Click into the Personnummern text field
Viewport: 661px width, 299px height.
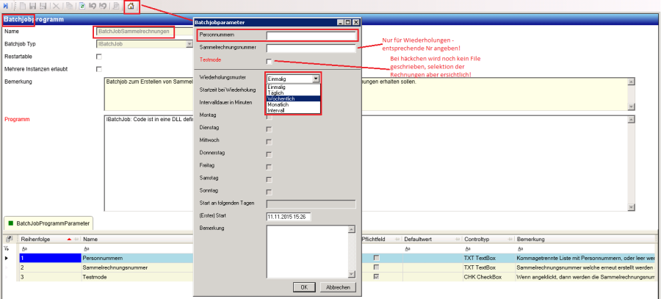[311, 35]
